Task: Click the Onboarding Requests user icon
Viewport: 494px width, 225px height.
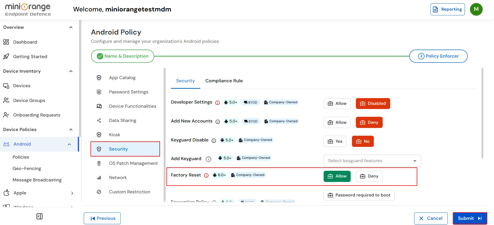Action: 6,115
